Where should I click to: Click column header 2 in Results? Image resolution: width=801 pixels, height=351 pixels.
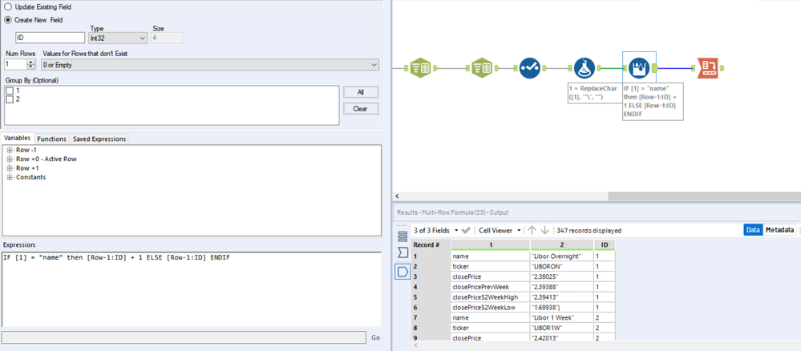coord(562,245)
